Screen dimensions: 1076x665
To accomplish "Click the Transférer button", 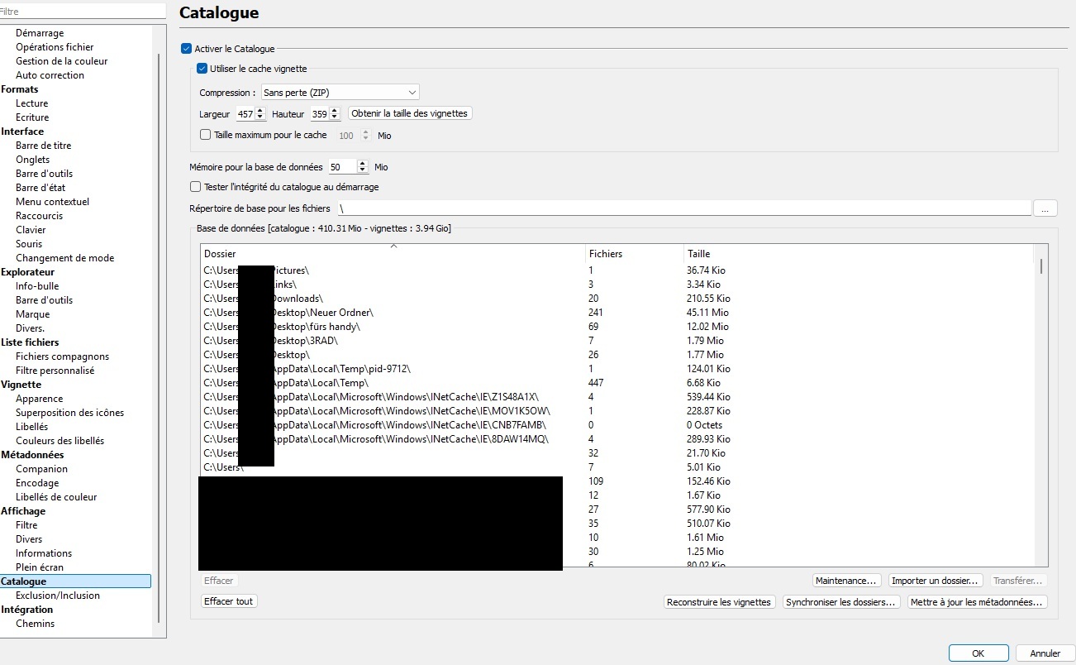I will coord(1018,580).
